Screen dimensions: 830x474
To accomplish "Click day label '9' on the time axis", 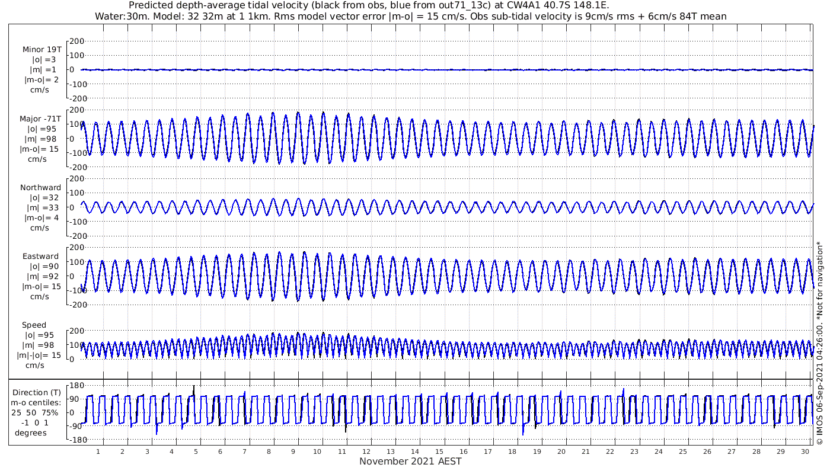I will tap(293, 451).
